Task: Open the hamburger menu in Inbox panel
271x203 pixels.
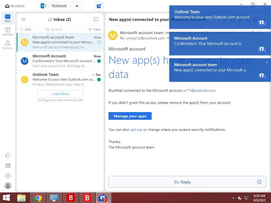Action: pos(24,20)
